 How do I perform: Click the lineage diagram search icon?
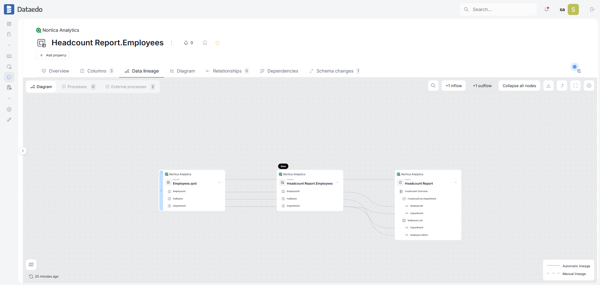[433, 85]
